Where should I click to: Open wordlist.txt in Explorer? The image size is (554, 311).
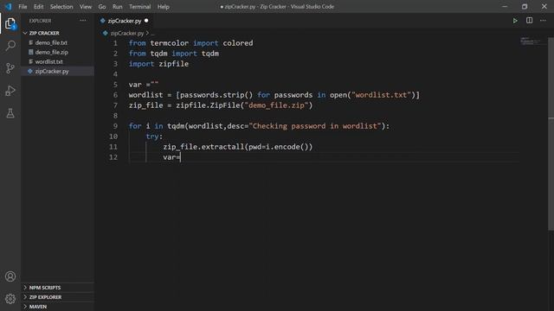point(48,61)
